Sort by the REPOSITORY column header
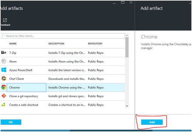 (x=95, y=44)
